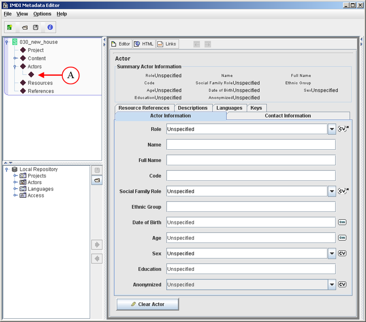Click the save floppy-disk toolbar icon
The width and height of the screenshot is (366, 322).
(x=36, y=27)
